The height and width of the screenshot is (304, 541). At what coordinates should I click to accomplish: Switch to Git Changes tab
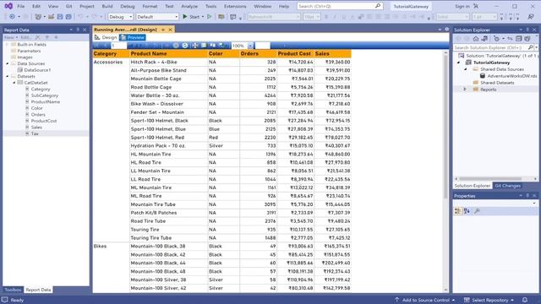coord(507,186)
